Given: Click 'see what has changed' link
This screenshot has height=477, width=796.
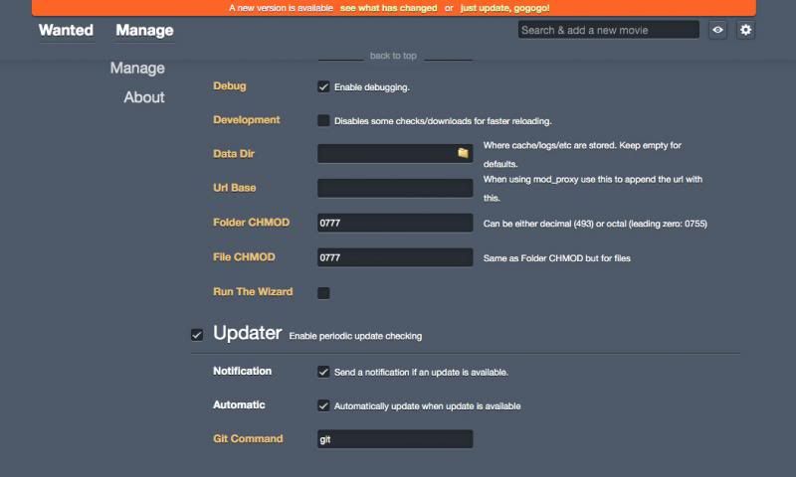Looking at the screenshot, I should (388, 8).
